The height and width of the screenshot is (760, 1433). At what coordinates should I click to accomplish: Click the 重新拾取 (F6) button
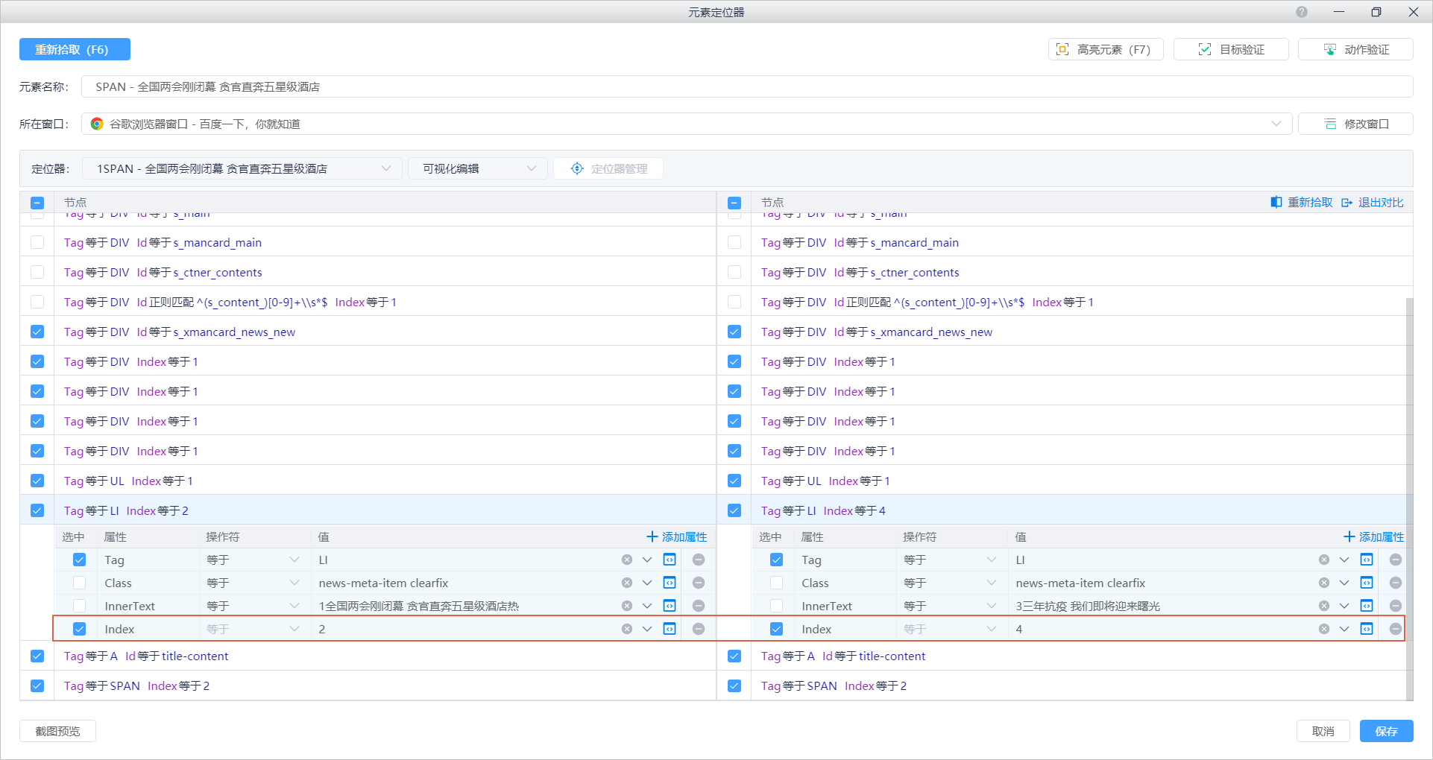pyautogui.click(x=75, y=49)
